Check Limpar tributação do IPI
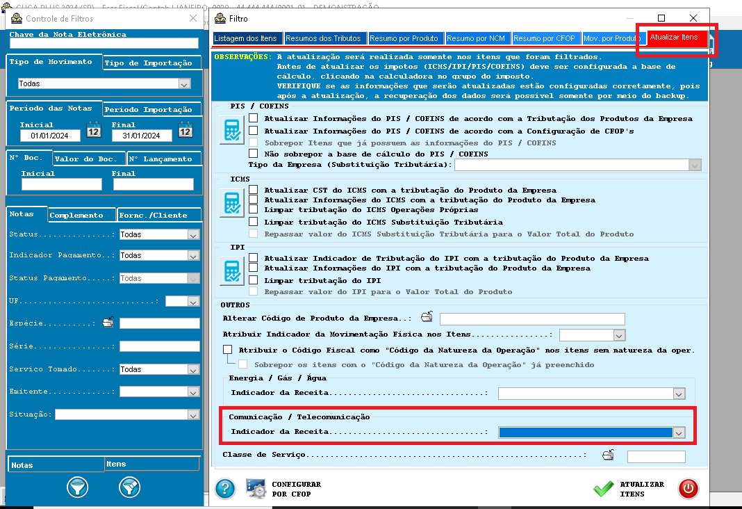Image resolution: width=742 pixels, height=509 pixels. [x=254, y=280]
